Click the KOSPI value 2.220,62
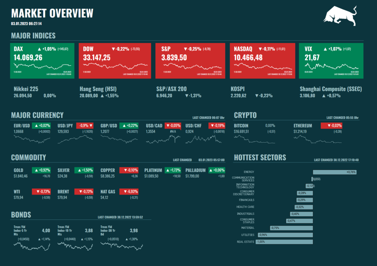 (239, 96)
